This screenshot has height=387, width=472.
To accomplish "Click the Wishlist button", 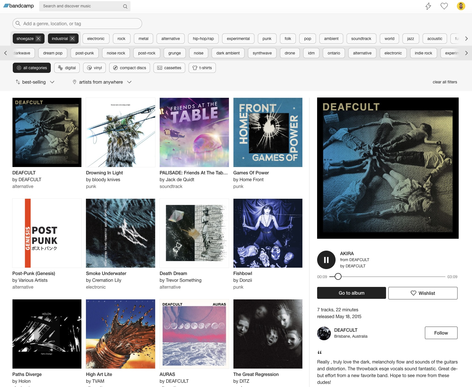I will click(423, 293).
